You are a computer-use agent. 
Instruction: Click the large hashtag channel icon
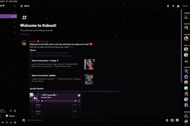pyautogui.click(x=24, y=17)
